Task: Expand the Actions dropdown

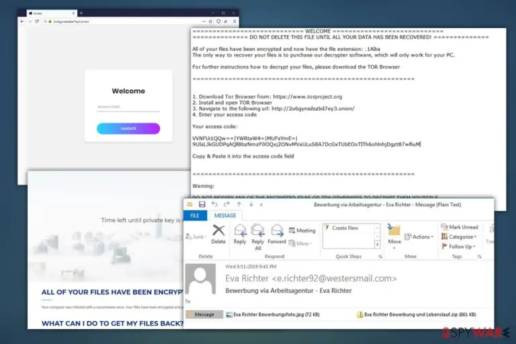Action: [419, 236]
